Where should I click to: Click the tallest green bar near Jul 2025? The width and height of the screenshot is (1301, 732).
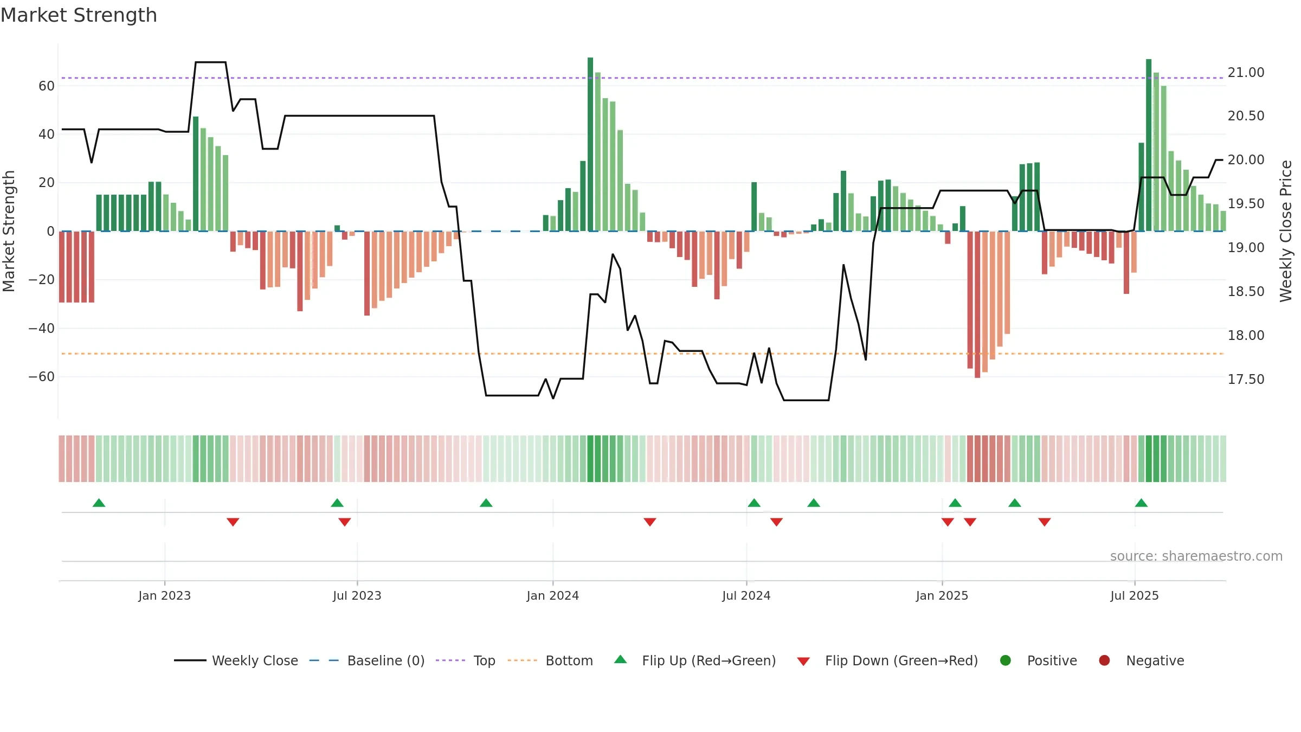tap(1149, 145)
